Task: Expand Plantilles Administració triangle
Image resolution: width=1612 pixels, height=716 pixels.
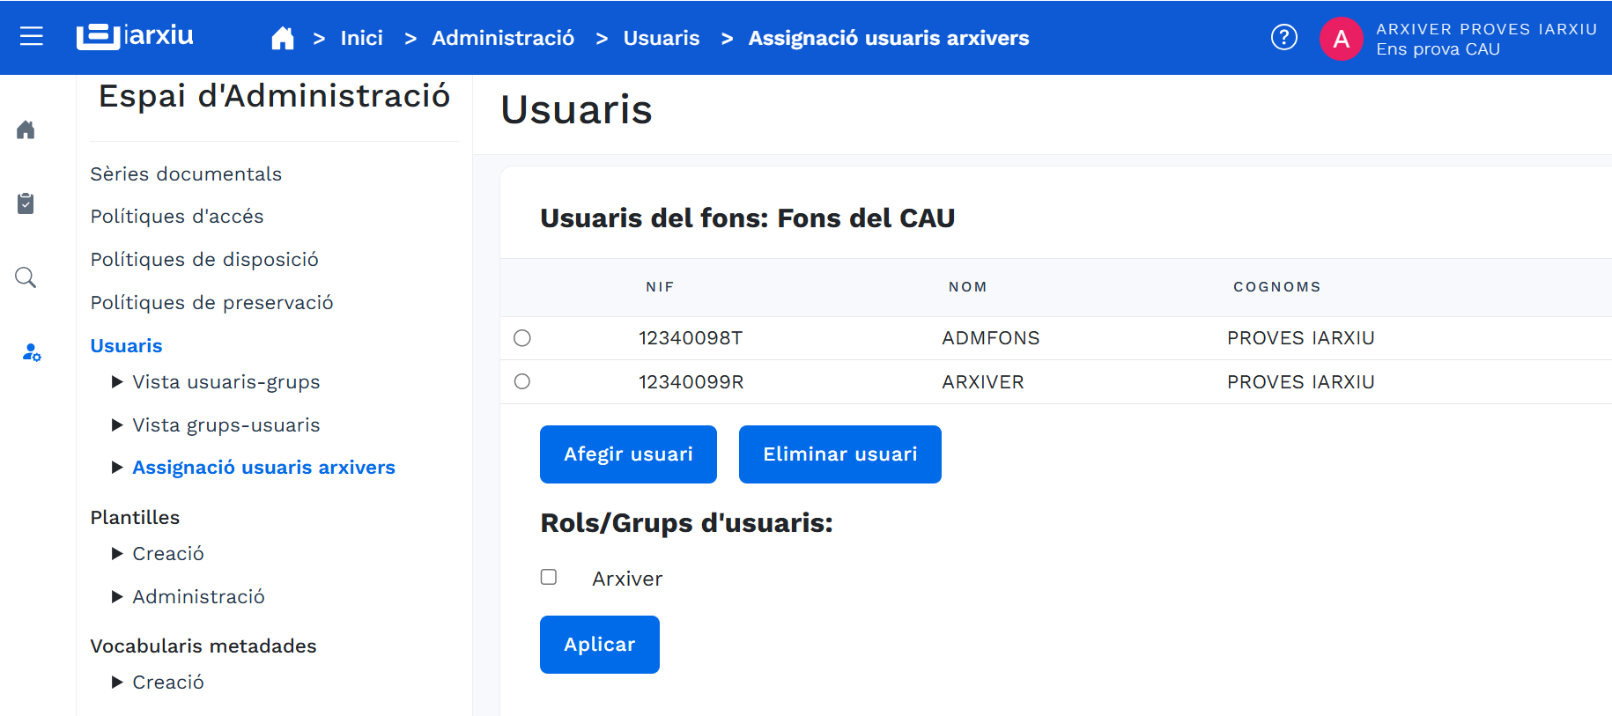Action: pos(117,597)
